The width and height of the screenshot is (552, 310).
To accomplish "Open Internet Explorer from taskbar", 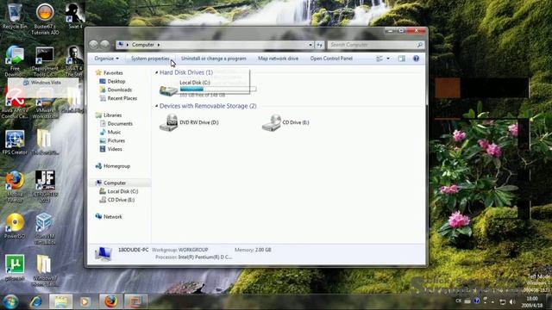I will click(36, 301).
